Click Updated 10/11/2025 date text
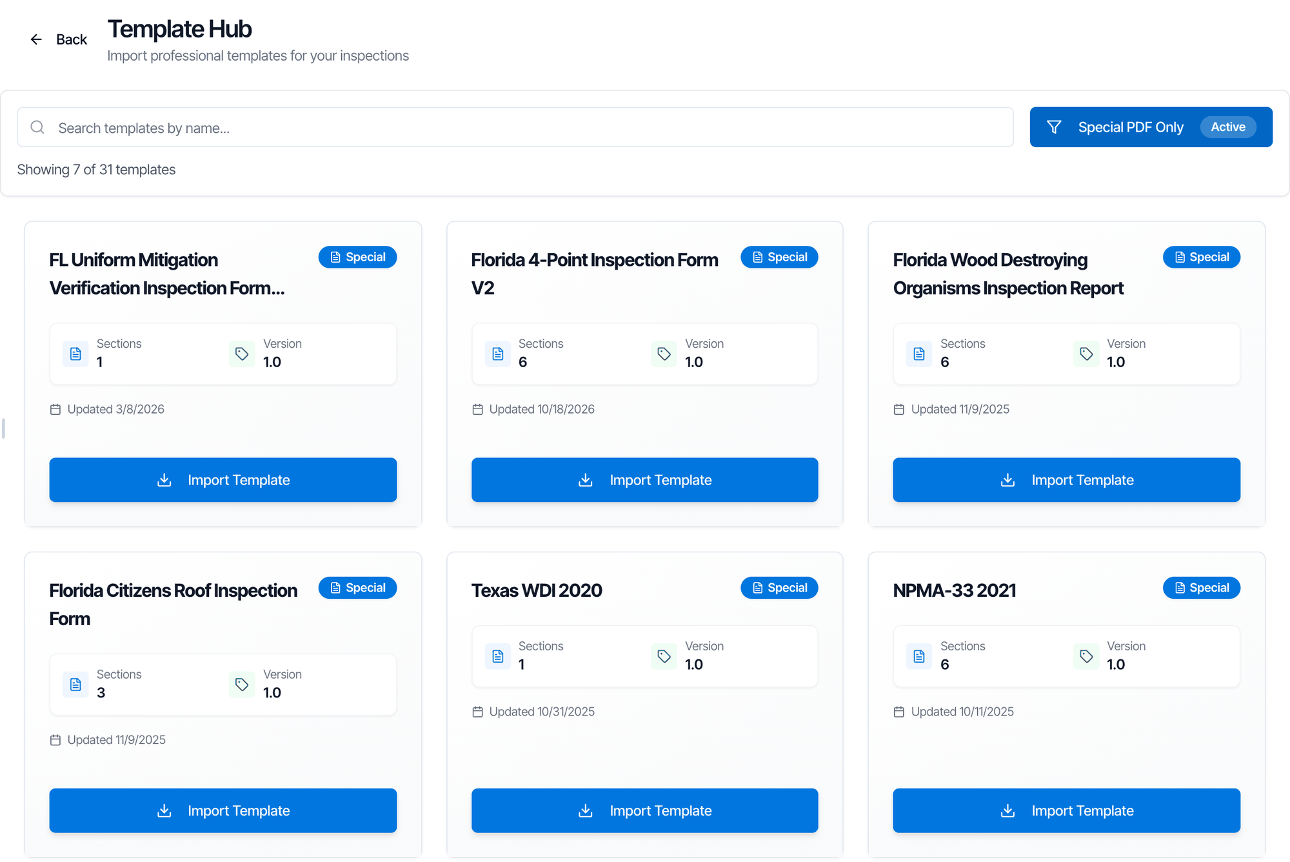Screen dimensions: 1290x862 point(962,712)
